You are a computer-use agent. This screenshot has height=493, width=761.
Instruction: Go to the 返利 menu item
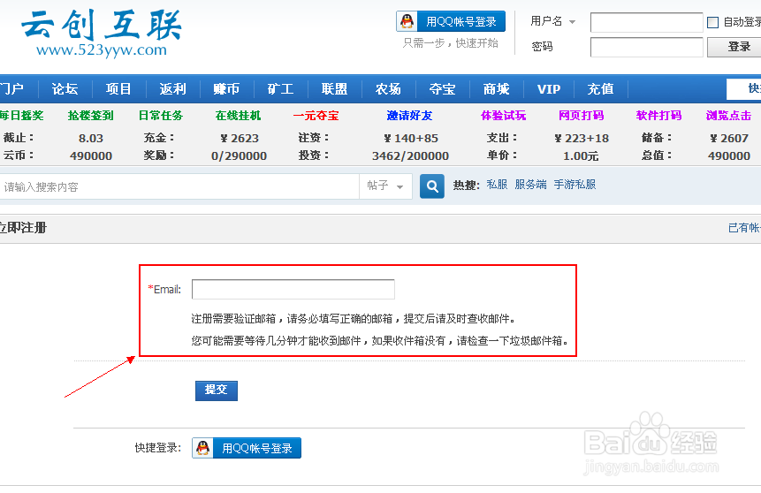point(172,89)
